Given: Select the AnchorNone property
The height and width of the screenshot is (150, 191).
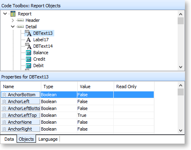Looking at the screenshot, I should tap(21, 122).
